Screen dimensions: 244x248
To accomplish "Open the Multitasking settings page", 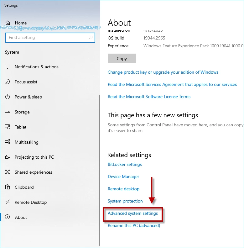I will (x=27, y=142).
